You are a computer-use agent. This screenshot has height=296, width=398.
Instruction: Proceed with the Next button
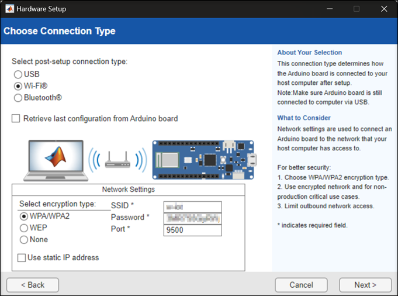365,285
